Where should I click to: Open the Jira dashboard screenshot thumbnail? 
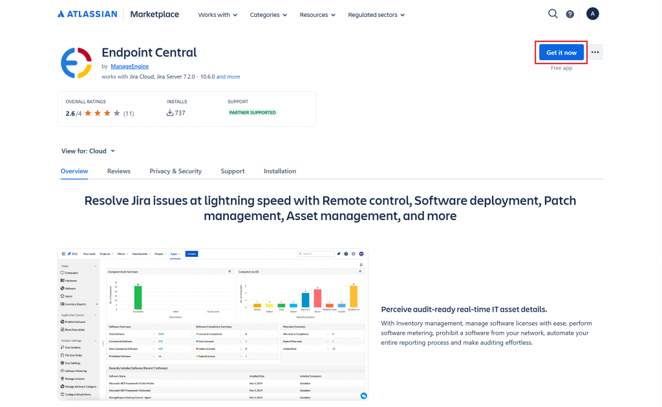[213, 325]
